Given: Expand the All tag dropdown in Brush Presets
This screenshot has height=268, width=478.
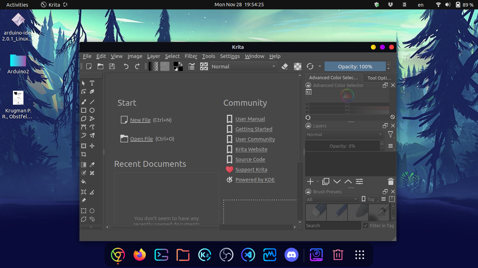Looking at the screenshot, I should coord(332,199).
